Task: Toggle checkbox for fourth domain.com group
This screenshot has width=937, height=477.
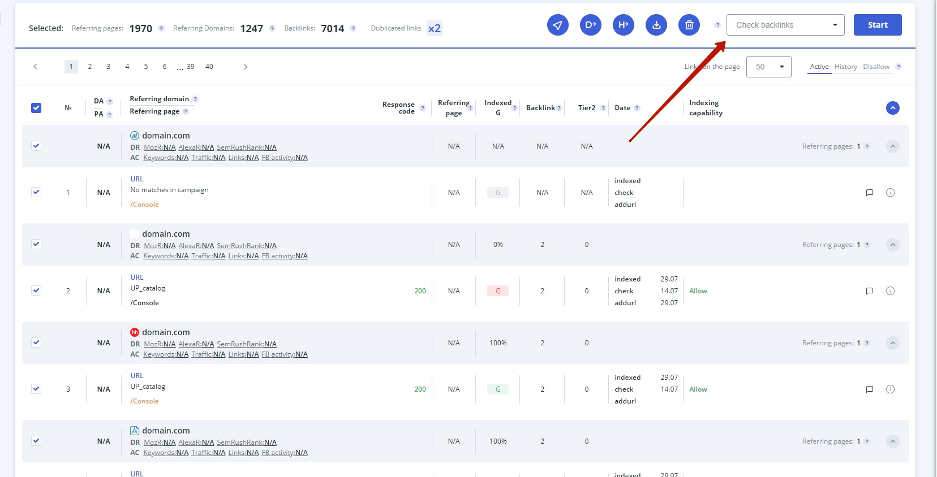Action: click(x=36, y=441)
